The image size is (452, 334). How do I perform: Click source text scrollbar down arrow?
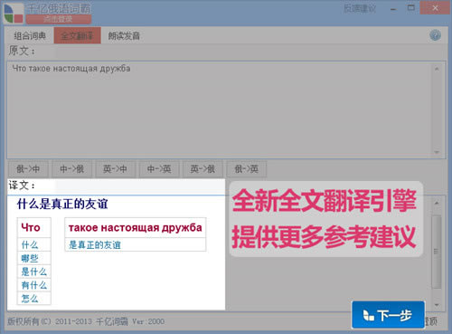point(437,152)
